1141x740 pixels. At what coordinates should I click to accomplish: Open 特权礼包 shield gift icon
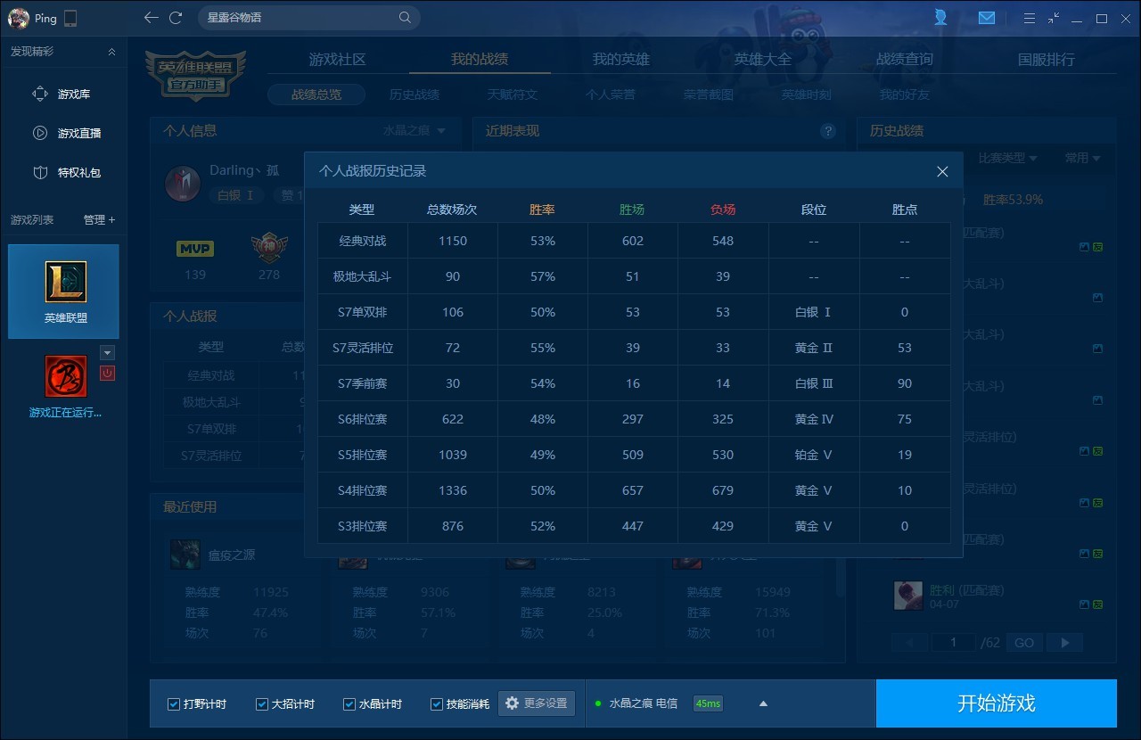coord(40,172)
